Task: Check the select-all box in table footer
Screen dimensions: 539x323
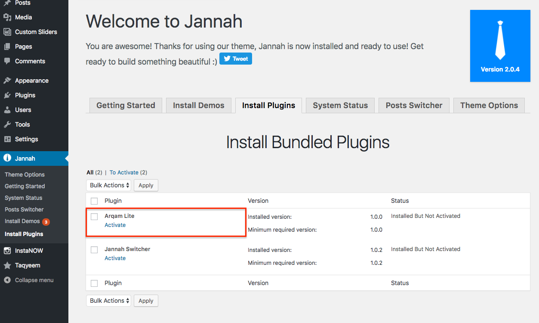Action: (x=94, y=283)
